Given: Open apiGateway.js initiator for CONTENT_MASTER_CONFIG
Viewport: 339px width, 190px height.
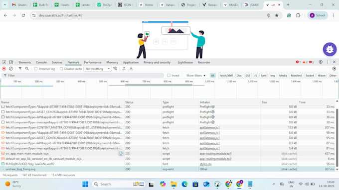Looking at the screenshot, I should (209, 127).
